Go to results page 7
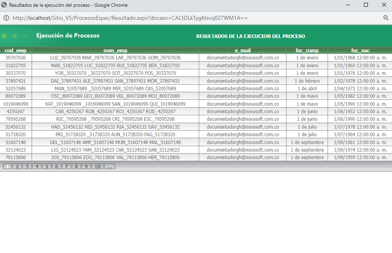 (x=66, y=166)
